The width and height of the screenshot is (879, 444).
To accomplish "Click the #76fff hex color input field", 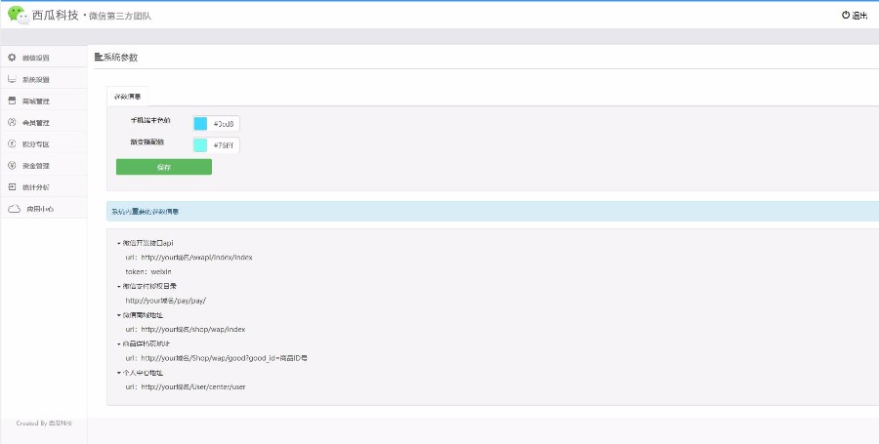I will [x=225, y=145].
